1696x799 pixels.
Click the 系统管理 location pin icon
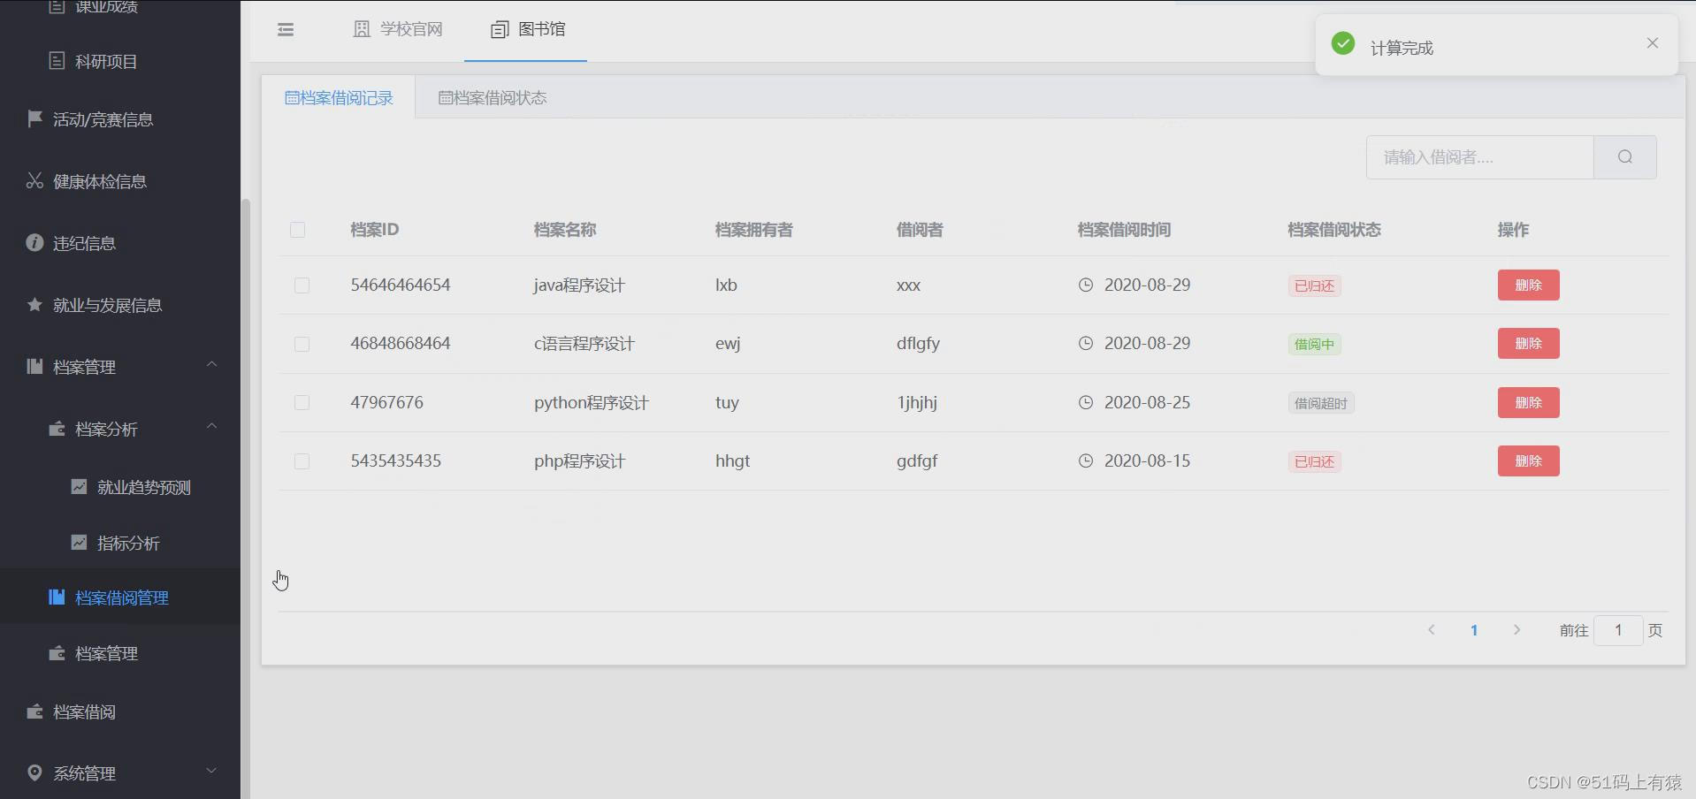(34, 772)
